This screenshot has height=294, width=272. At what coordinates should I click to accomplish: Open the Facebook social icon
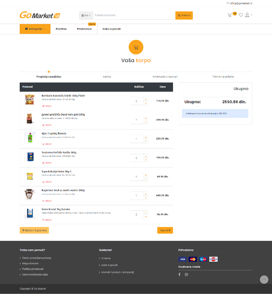pyautogui.click(x=179, y=275)
